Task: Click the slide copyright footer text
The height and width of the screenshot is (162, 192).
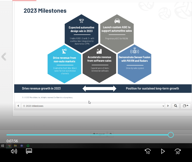Action: click(47, 98)
